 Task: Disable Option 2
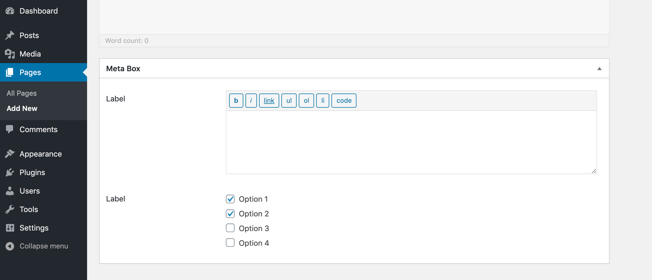tap(230, 213)
